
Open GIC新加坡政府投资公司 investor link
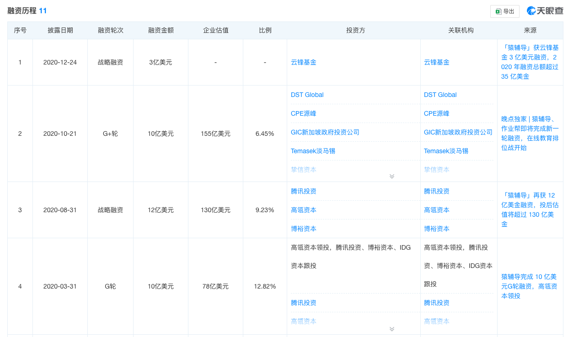point(325,132)
